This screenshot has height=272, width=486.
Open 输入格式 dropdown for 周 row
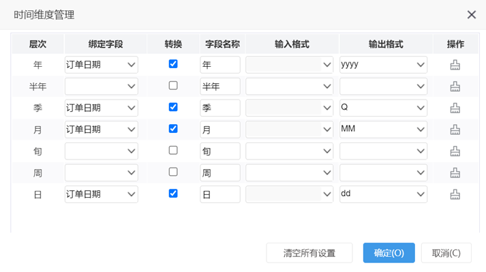(x=290, y=172)
